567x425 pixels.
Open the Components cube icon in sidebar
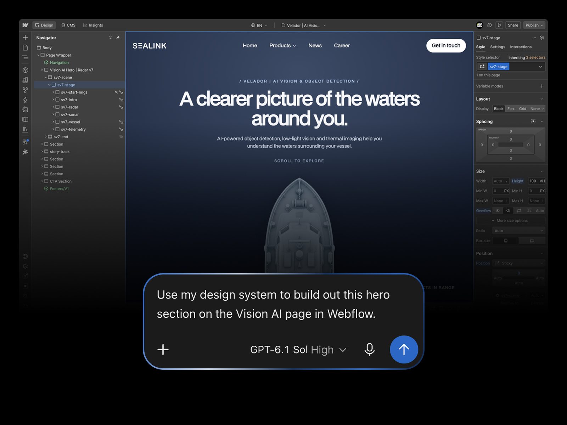coord(25,70)
